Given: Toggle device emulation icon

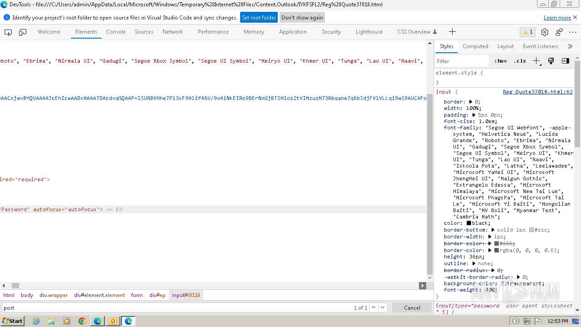Looking at the screenshot, I should tap(23, 32).
